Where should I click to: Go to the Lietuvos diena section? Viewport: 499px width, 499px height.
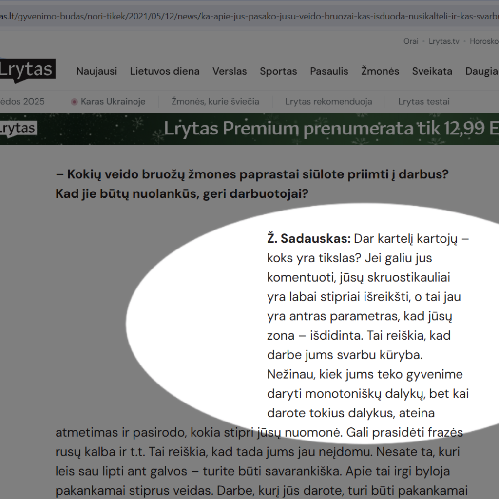[165, 71]
